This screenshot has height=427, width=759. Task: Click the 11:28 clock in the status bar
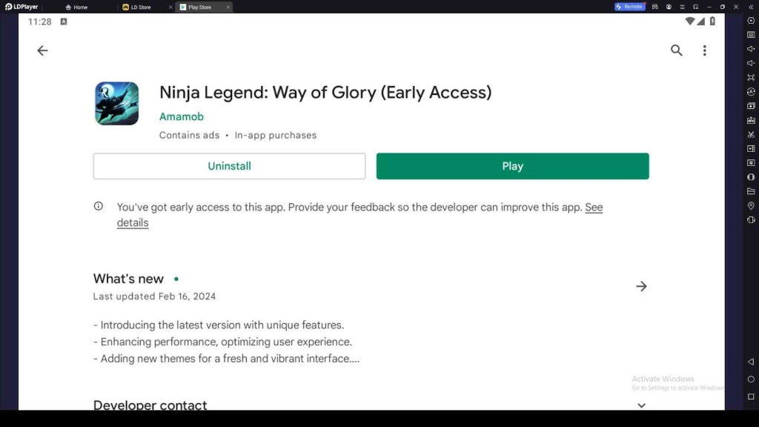[40, 21]
